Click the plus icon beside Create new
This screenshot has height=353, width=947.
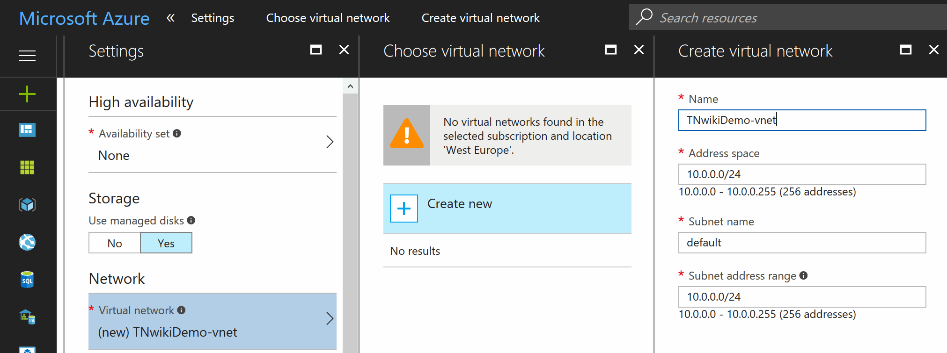coord(404,209)
